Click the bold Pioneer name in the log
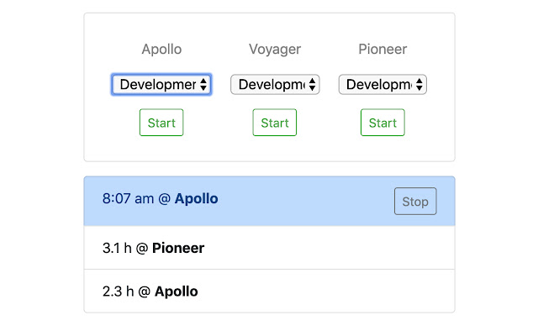538x336 pixels. 178,248
